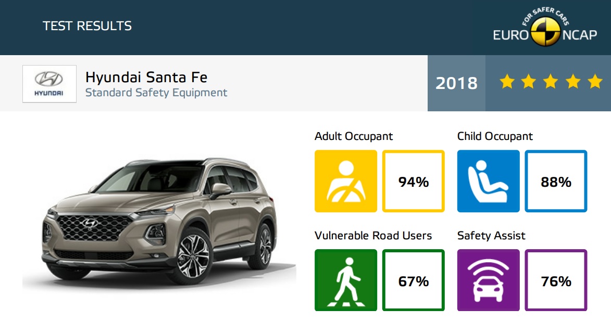Click the purple Safety Assist car icon
This screenshot has height=322, width=611.
(x=488, y=280)
